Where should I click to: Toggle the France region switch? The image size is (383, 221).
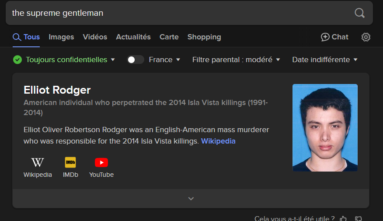[135, 60]
